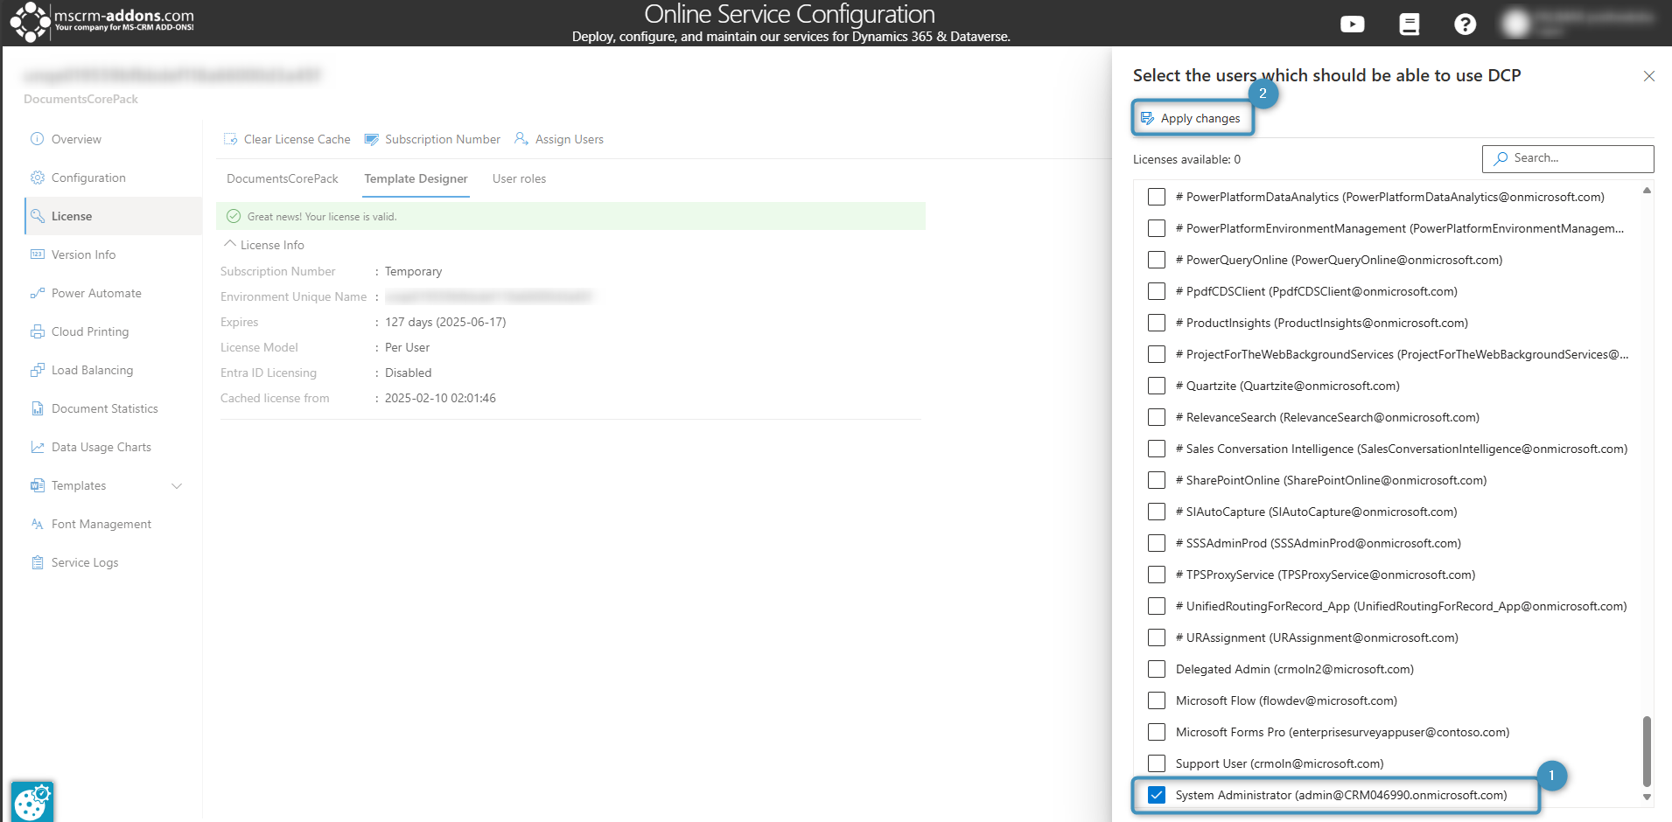Click the Data Usage Charts icon
This screenshot has height=822, width=1672.
pos(37,447)
